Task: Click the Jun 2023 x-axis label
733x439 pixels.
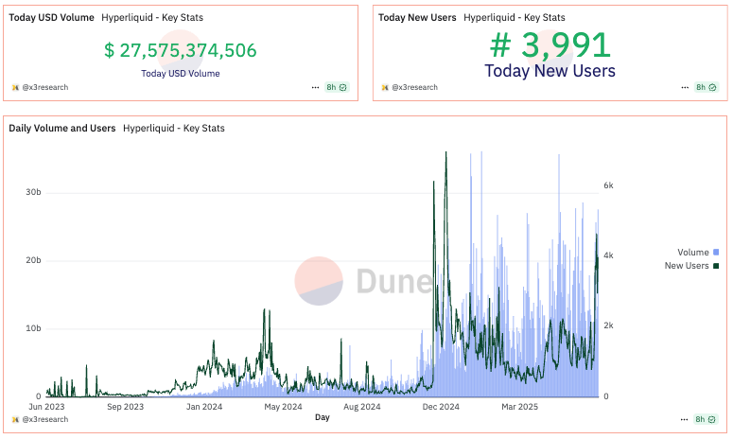Action: [x=46, y=407]
